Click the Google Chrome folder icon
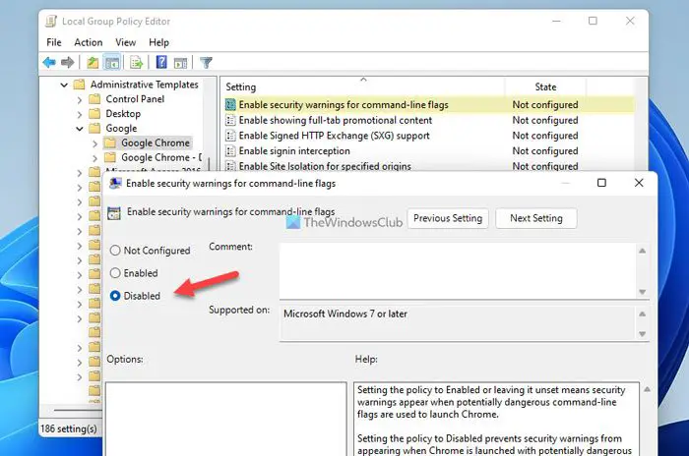 pos(110,142)
